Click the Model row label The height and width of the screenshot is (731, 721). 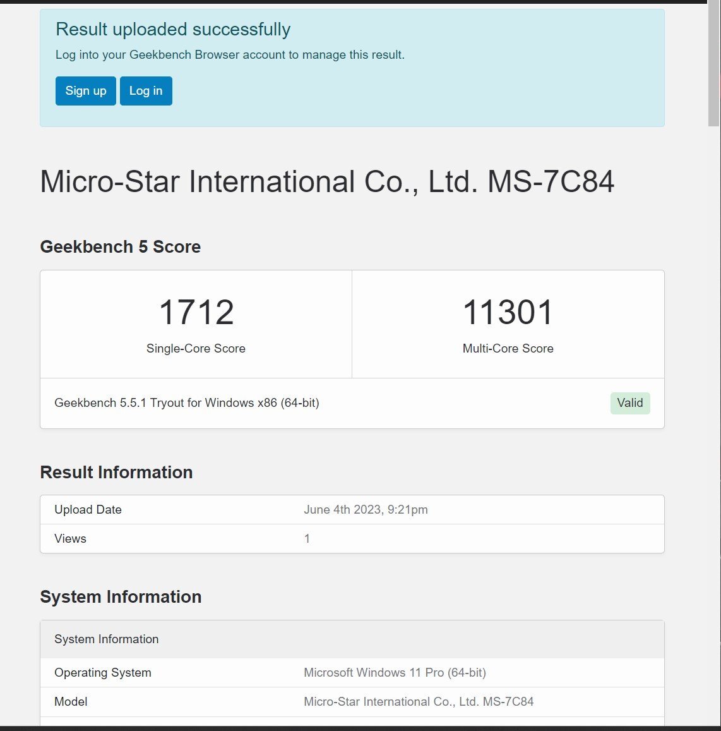click(x=71, y=702)
